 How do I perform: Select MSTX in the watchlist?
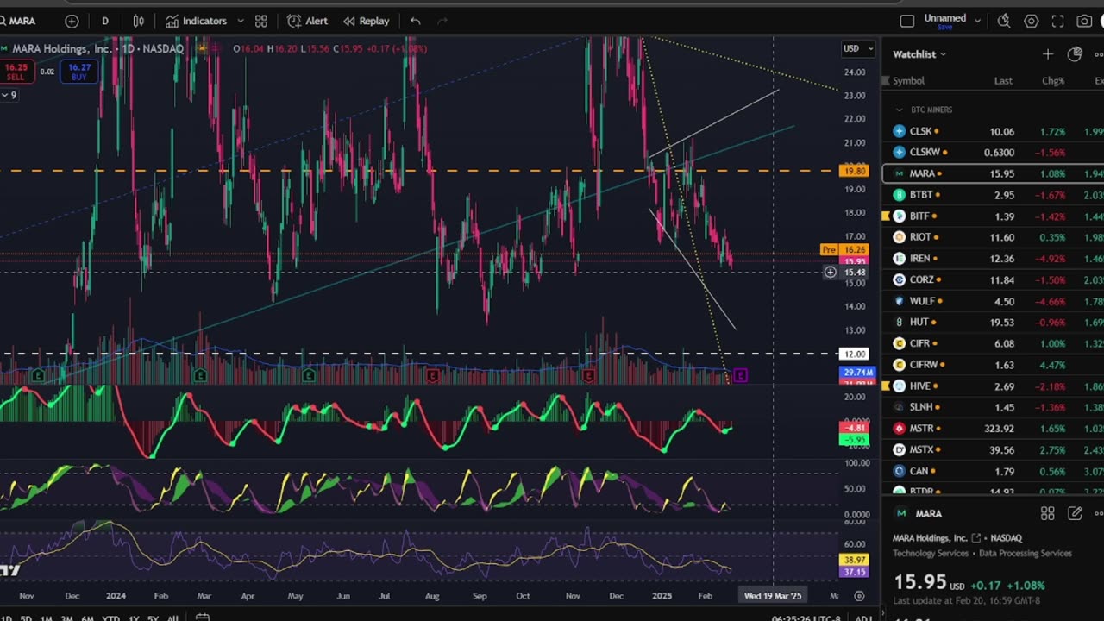(992, 449)
